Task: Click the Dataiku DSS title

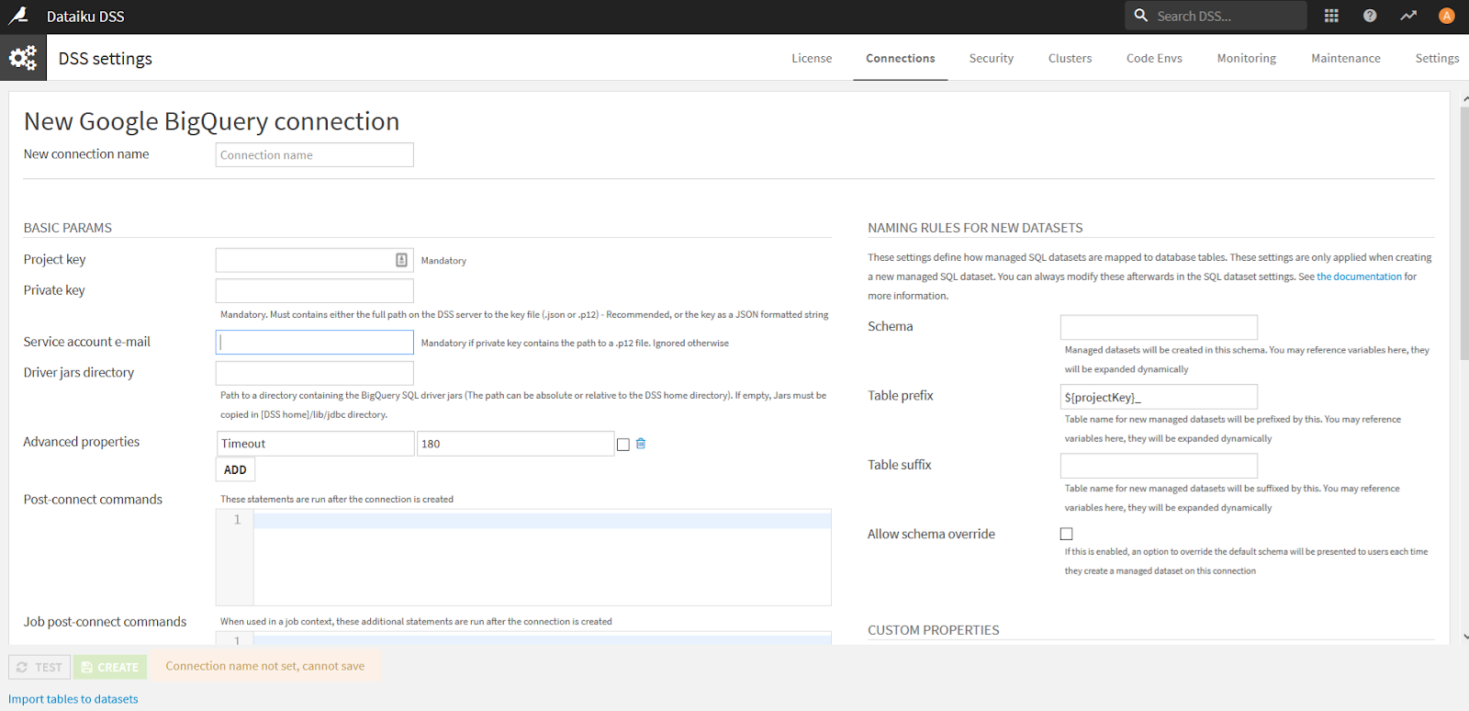Action: (x=85, y=17)
